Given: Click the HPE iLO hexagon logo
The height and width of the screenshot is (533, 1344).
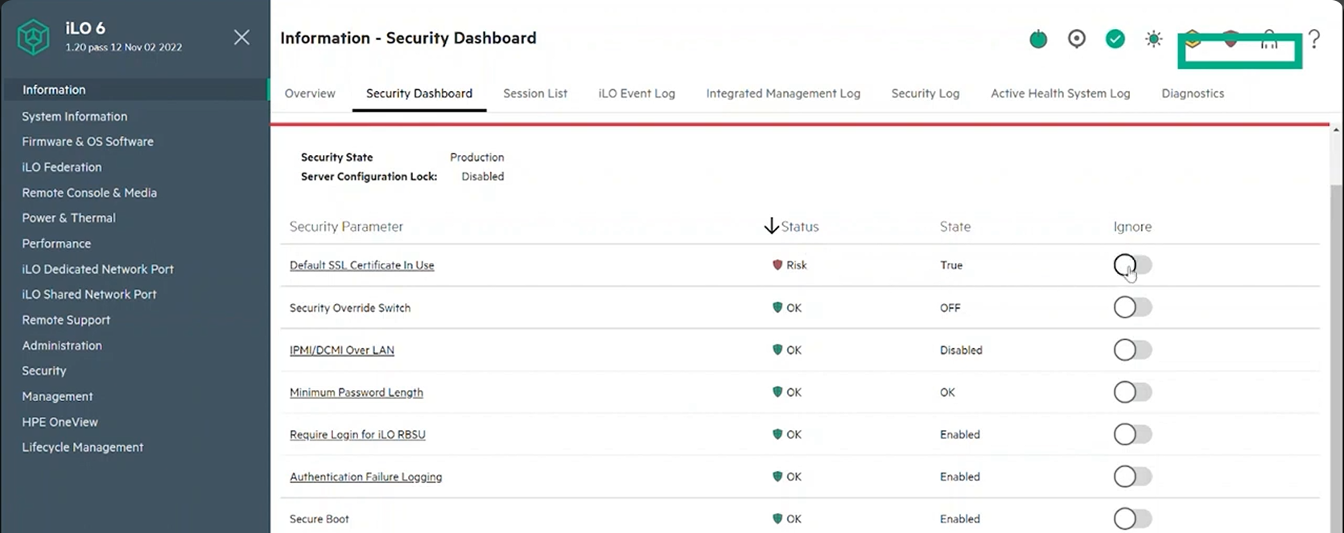Looking at the screenshot, I should pos(34,37).
